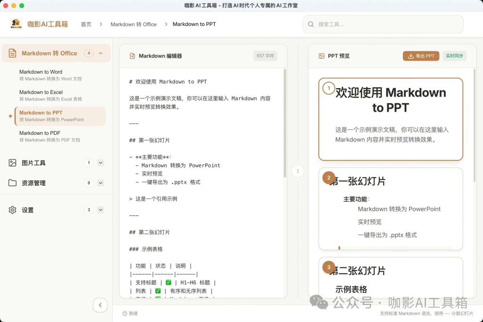Expand the 设置 section dropdown
This screenshot has height=322, width=483.
coord(101,210)
